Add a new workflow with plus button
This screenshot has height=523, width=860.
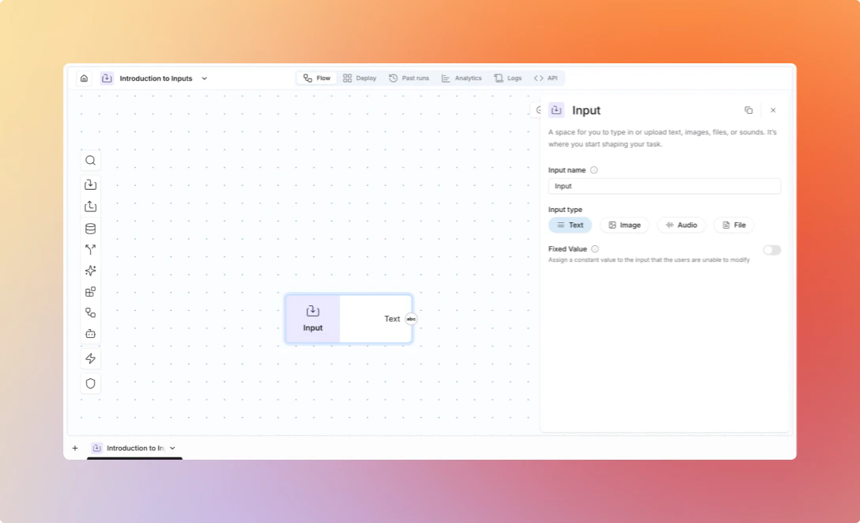[x=75, y=449]
